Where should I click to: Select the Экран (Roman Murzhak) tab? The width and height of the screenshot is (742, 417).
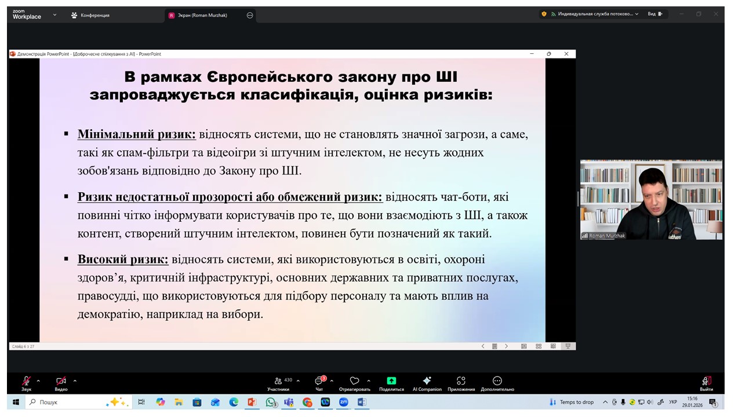tap(197, 15)
